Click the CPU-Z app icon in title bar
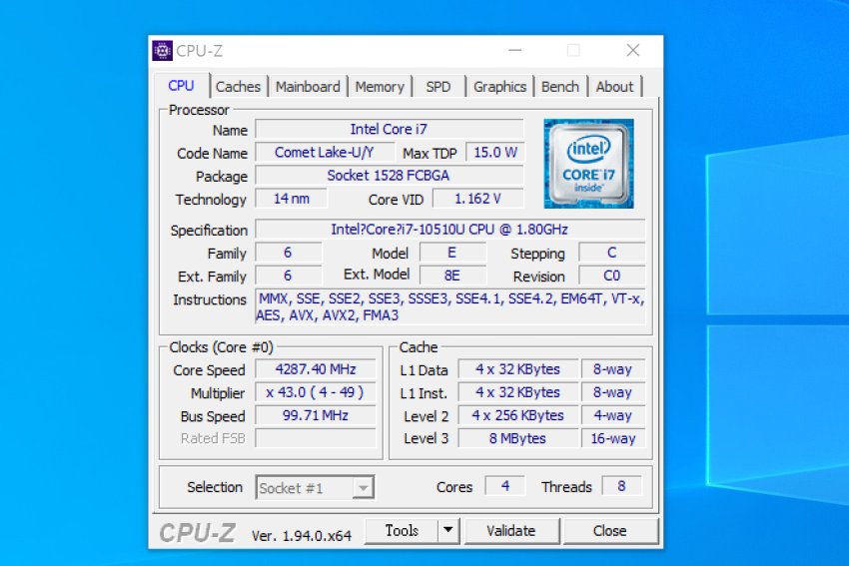The height and width of the screenshot is (566, 849). [x=162, y=51]
